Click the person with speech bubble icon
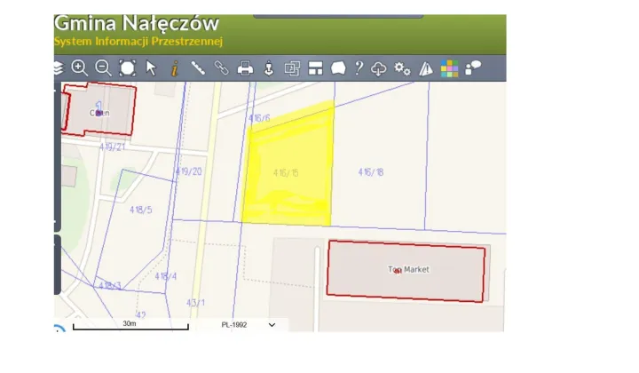The height and width of the screenshot is (373, 639). pos(473,68)
